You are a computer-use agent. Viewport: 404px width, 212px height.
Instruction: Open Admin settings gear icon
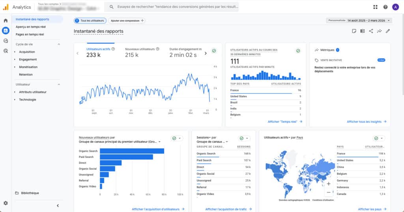(x=6, y=203)
